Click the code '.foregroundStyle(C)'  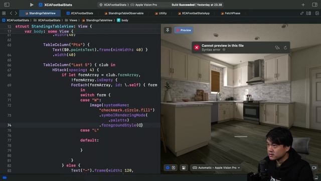[x=120, y=125]
